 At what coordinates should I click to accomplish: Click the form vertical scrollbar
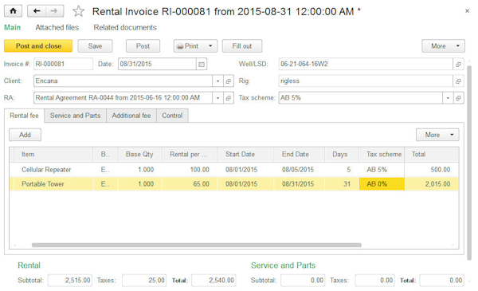point(469,163)
